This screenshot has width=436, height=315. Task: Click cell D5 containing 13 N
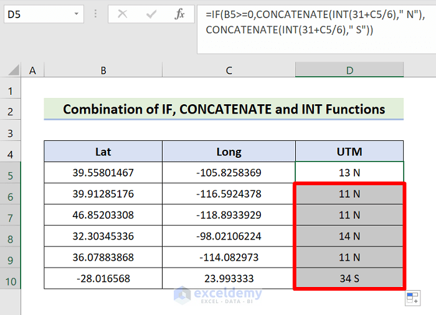(349, 172)
